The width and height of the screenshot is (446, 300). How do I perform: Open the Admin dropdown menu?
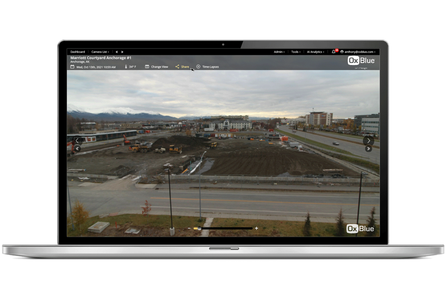coord(279,52)
